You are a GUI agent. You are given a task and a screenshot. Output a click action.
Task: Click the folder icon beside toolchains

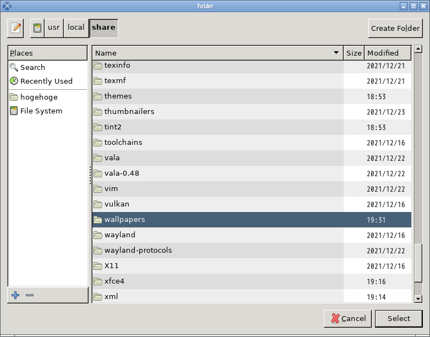click(x=98, y=142)
